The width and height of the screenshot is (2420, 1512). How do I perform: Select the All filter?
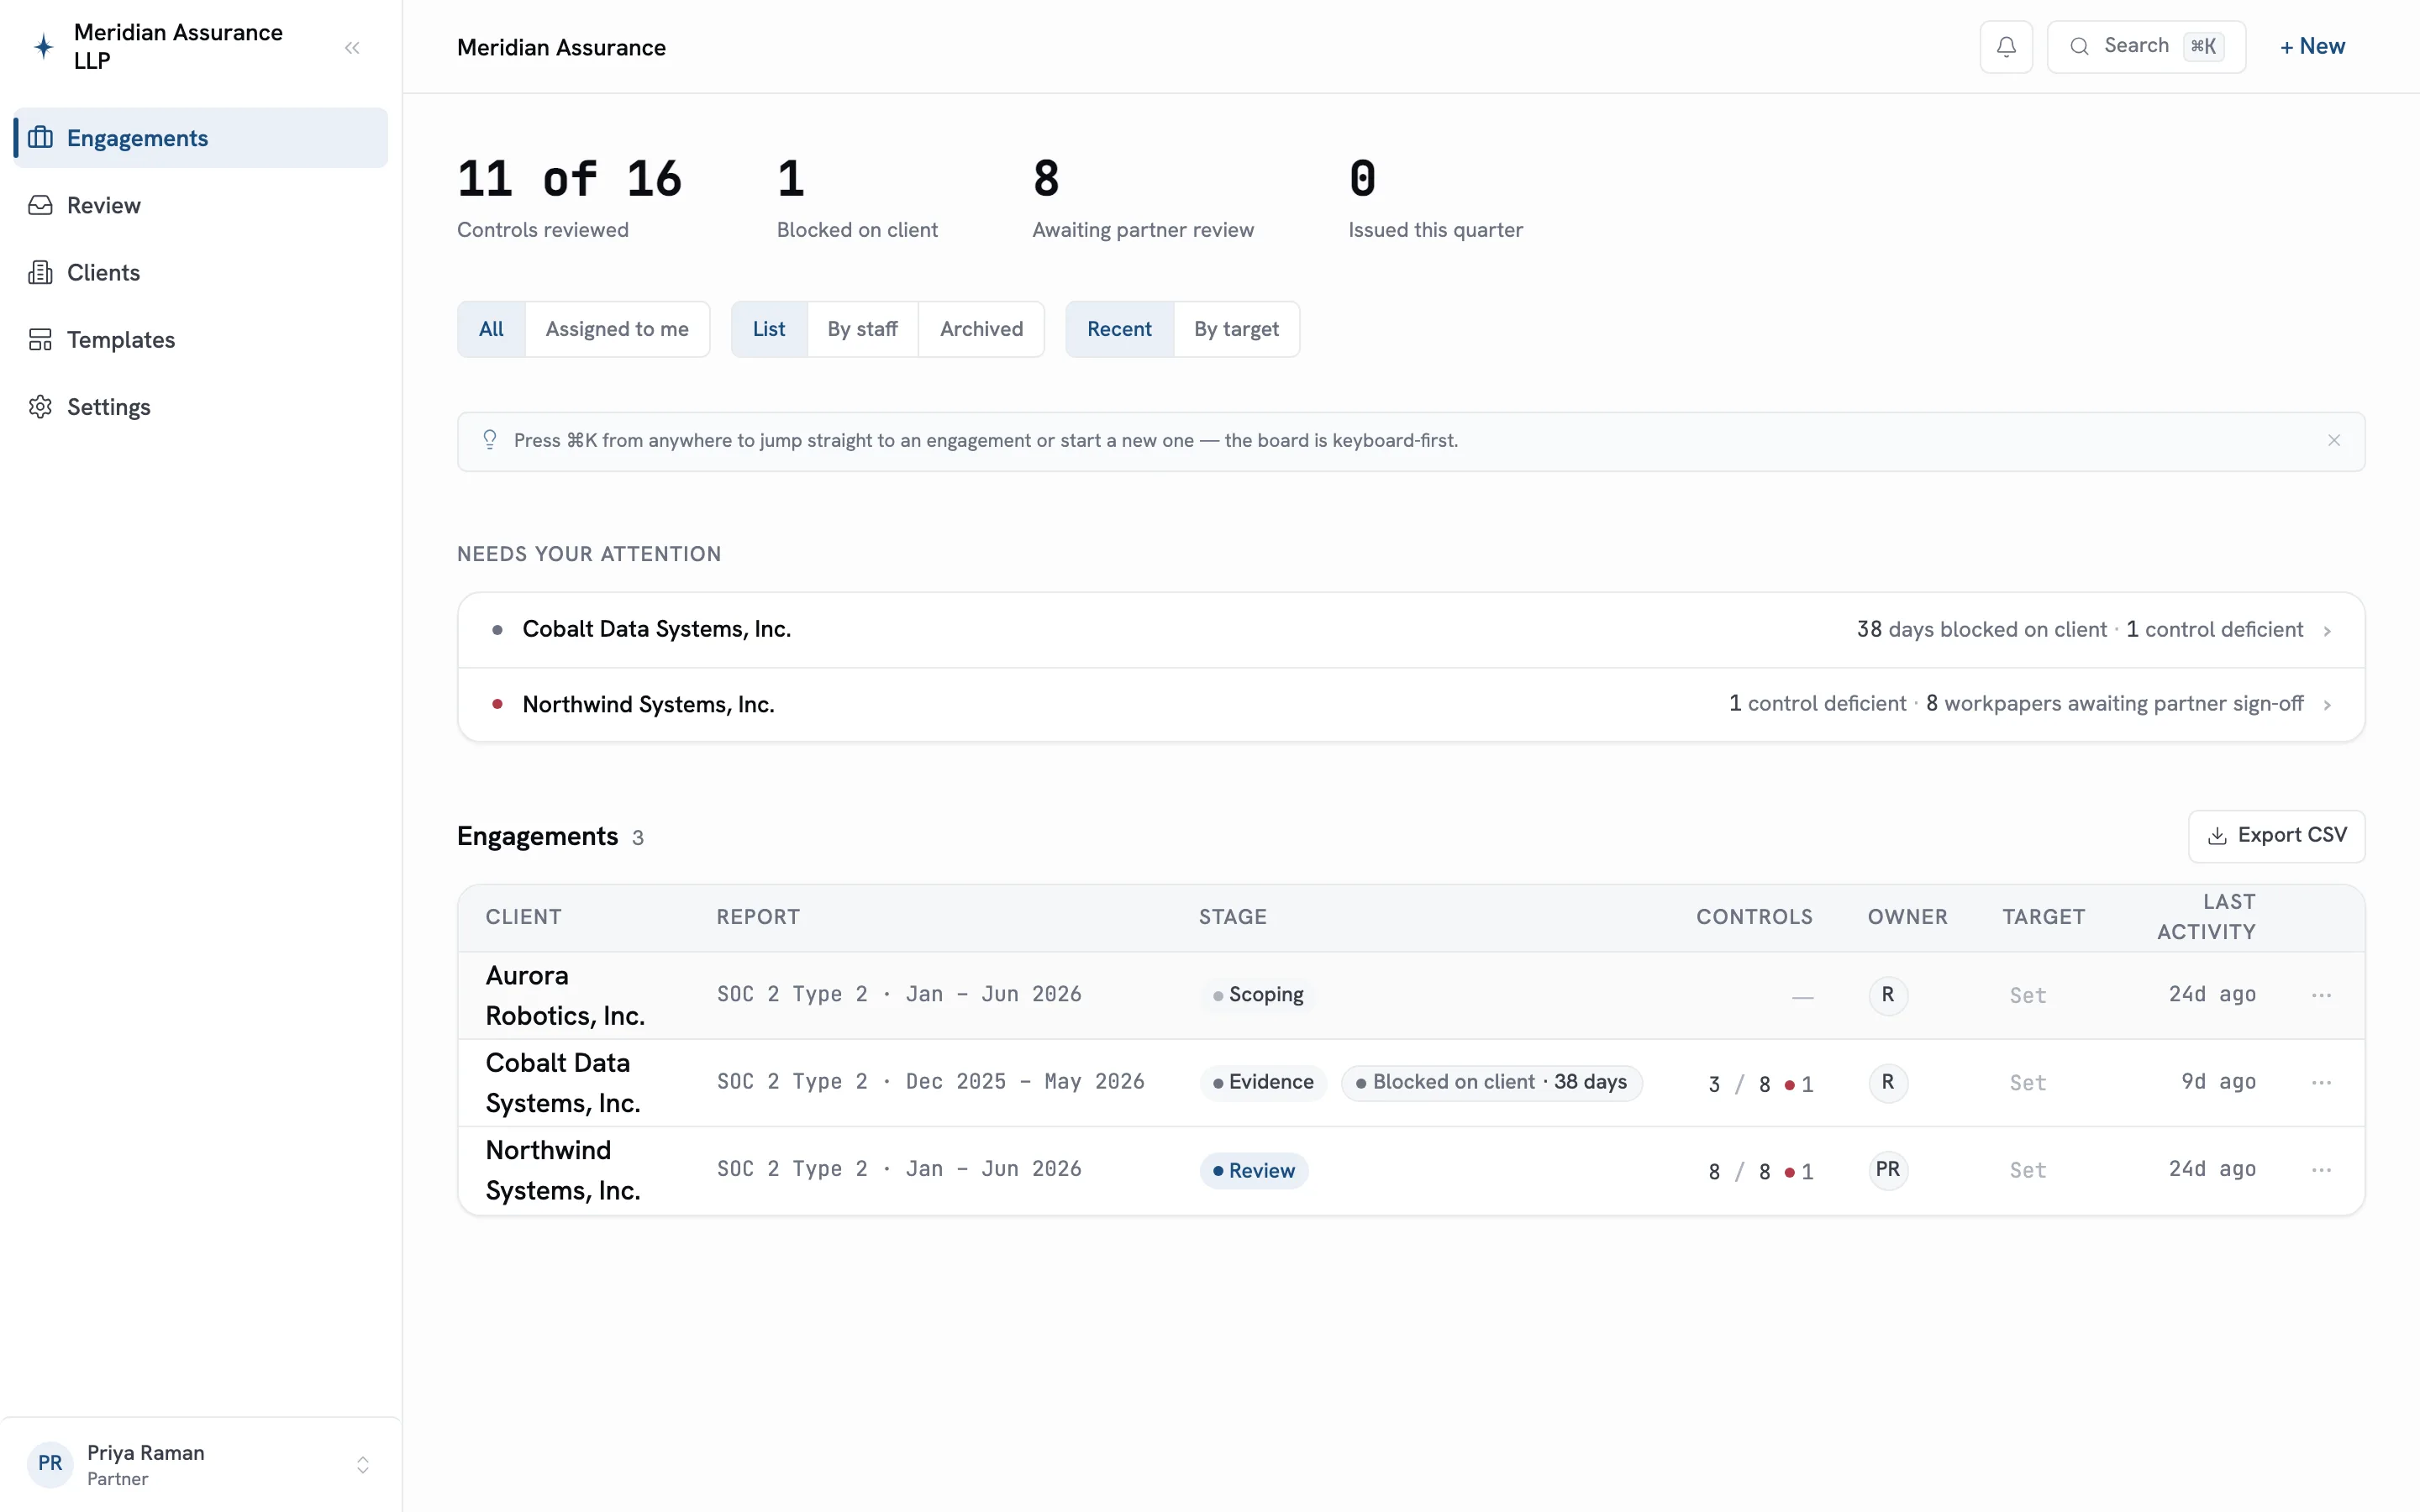click(491, 329)
